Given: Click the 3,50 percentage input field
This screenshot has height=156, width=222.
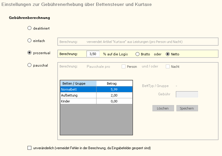Looking at the screenshot, I should [93, 54].
